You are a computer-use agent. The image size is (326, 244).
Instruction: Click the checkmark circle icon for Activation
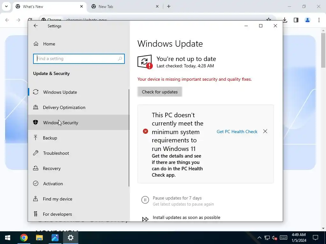click(36, 183)
